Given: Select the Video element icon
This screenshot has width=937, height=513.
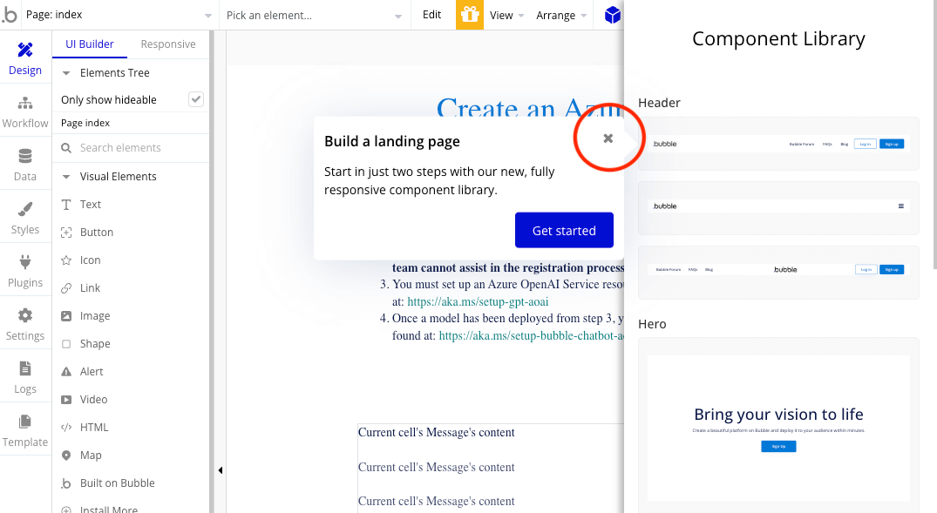Looking at the screenshot, I should click(66, 399).
